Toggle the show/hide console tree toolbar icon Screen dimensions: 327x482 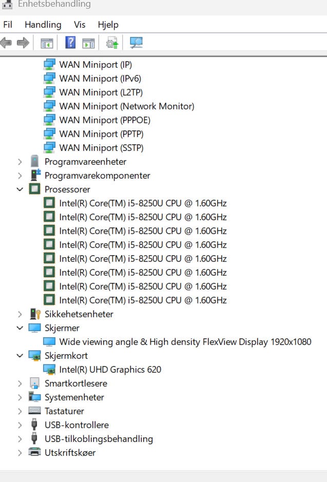click(x=47, y=43)
